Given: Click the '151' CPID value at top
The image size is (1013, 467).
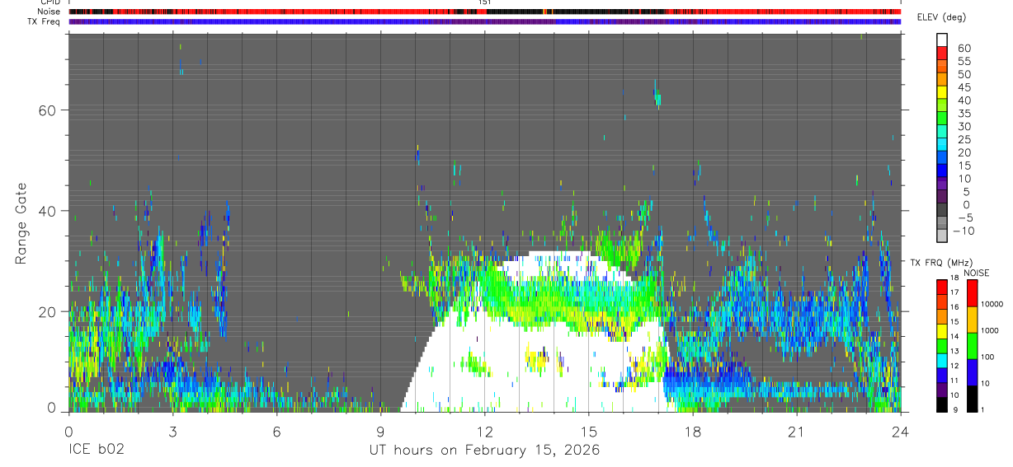Looking at the screenshot, I should click(x=484, y=3).
